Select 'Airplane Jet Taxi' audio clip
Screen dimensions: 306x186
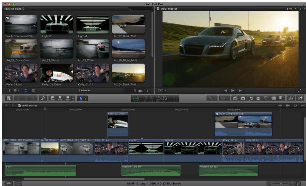(x=228, y=170)
